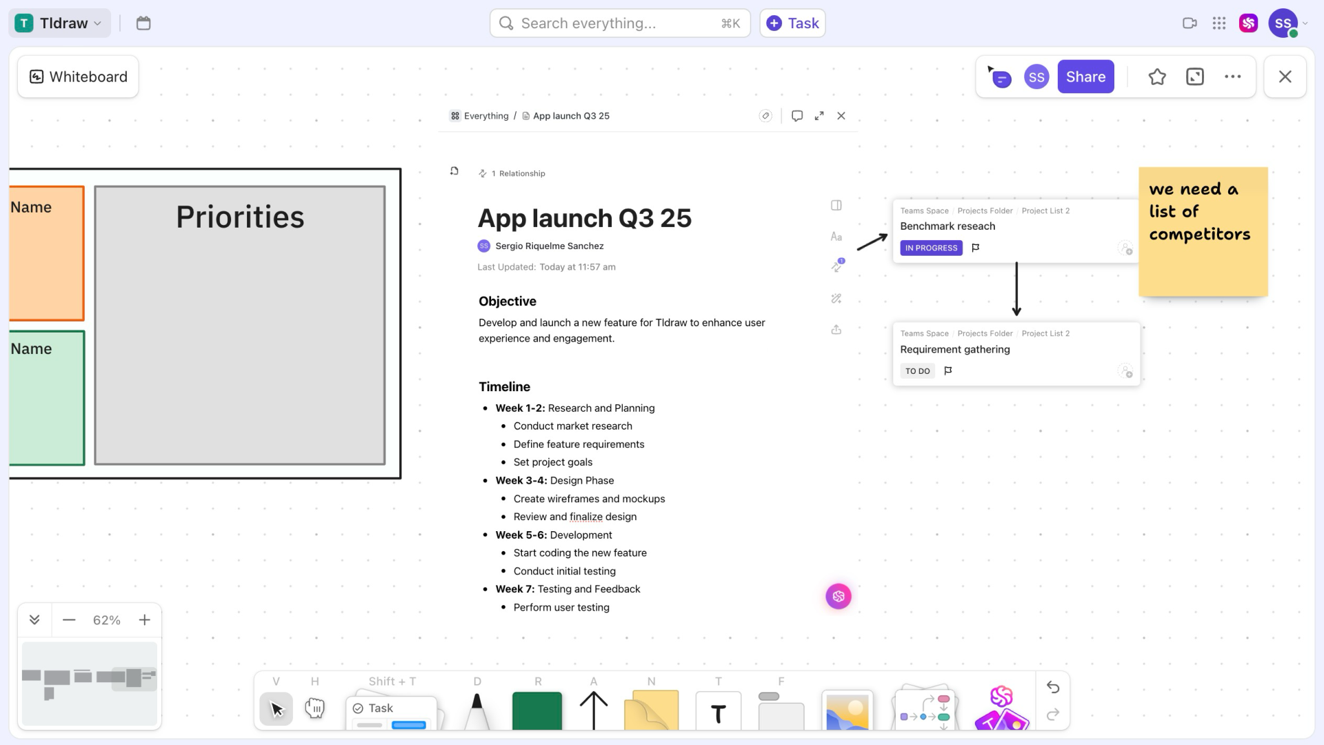Viewport: 1324px width, 745px height.
Task: Select the Hand pan tool
Action: coord(315,708)
